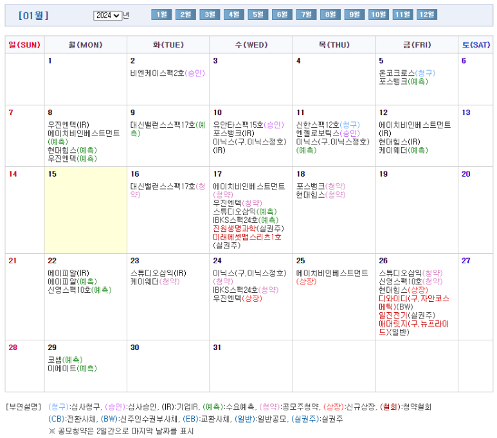Open 케이웨더(청약) entry on the 23rd
Viewport: 497px width, 438px height.
tap(155, 281)
